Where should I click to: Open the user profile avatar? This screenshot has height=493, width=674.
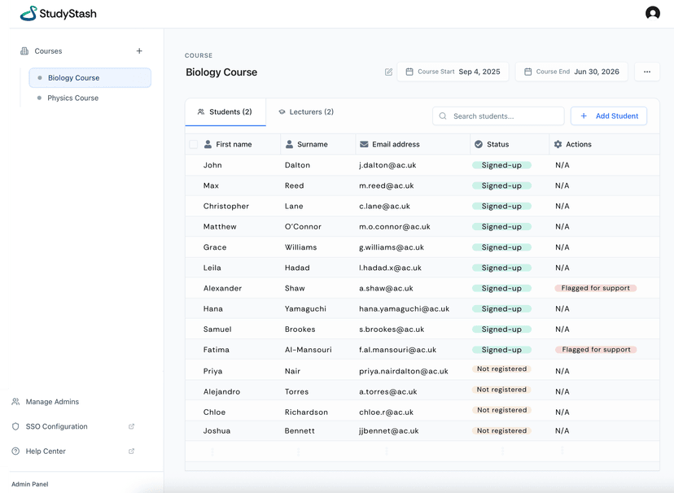(x=652, y=13)
